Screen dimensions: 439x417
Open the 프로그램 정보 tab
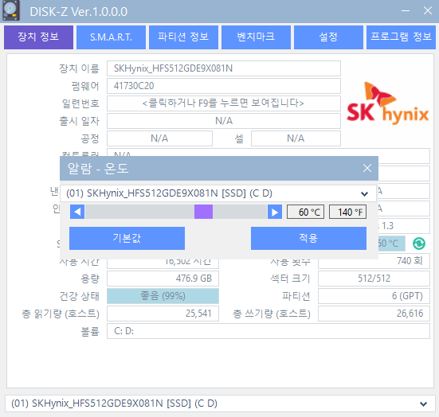point(401,37)
